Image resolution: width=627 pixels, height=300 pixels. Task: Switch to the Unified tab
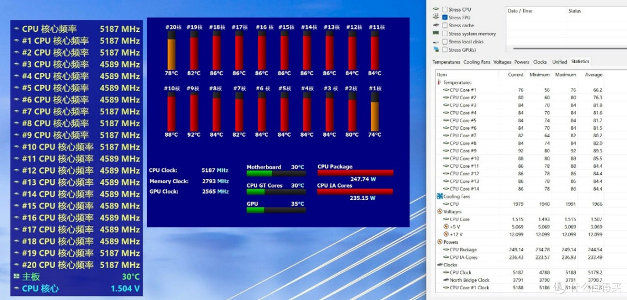[560, 62]
